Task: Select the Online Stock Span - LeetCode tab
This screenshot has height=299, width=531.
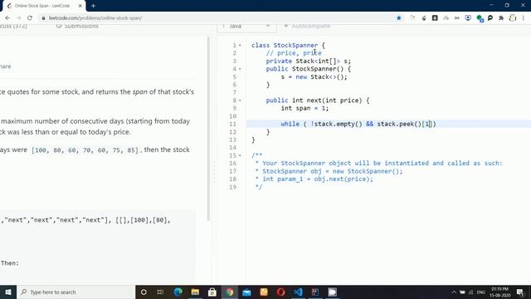Action: point(43,6)
